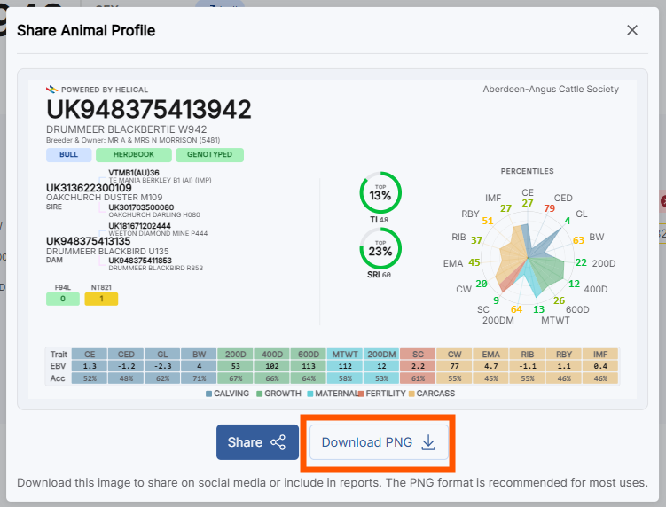Select the BULL badge
Screen dimensions: 666x507
pos(68,154)
